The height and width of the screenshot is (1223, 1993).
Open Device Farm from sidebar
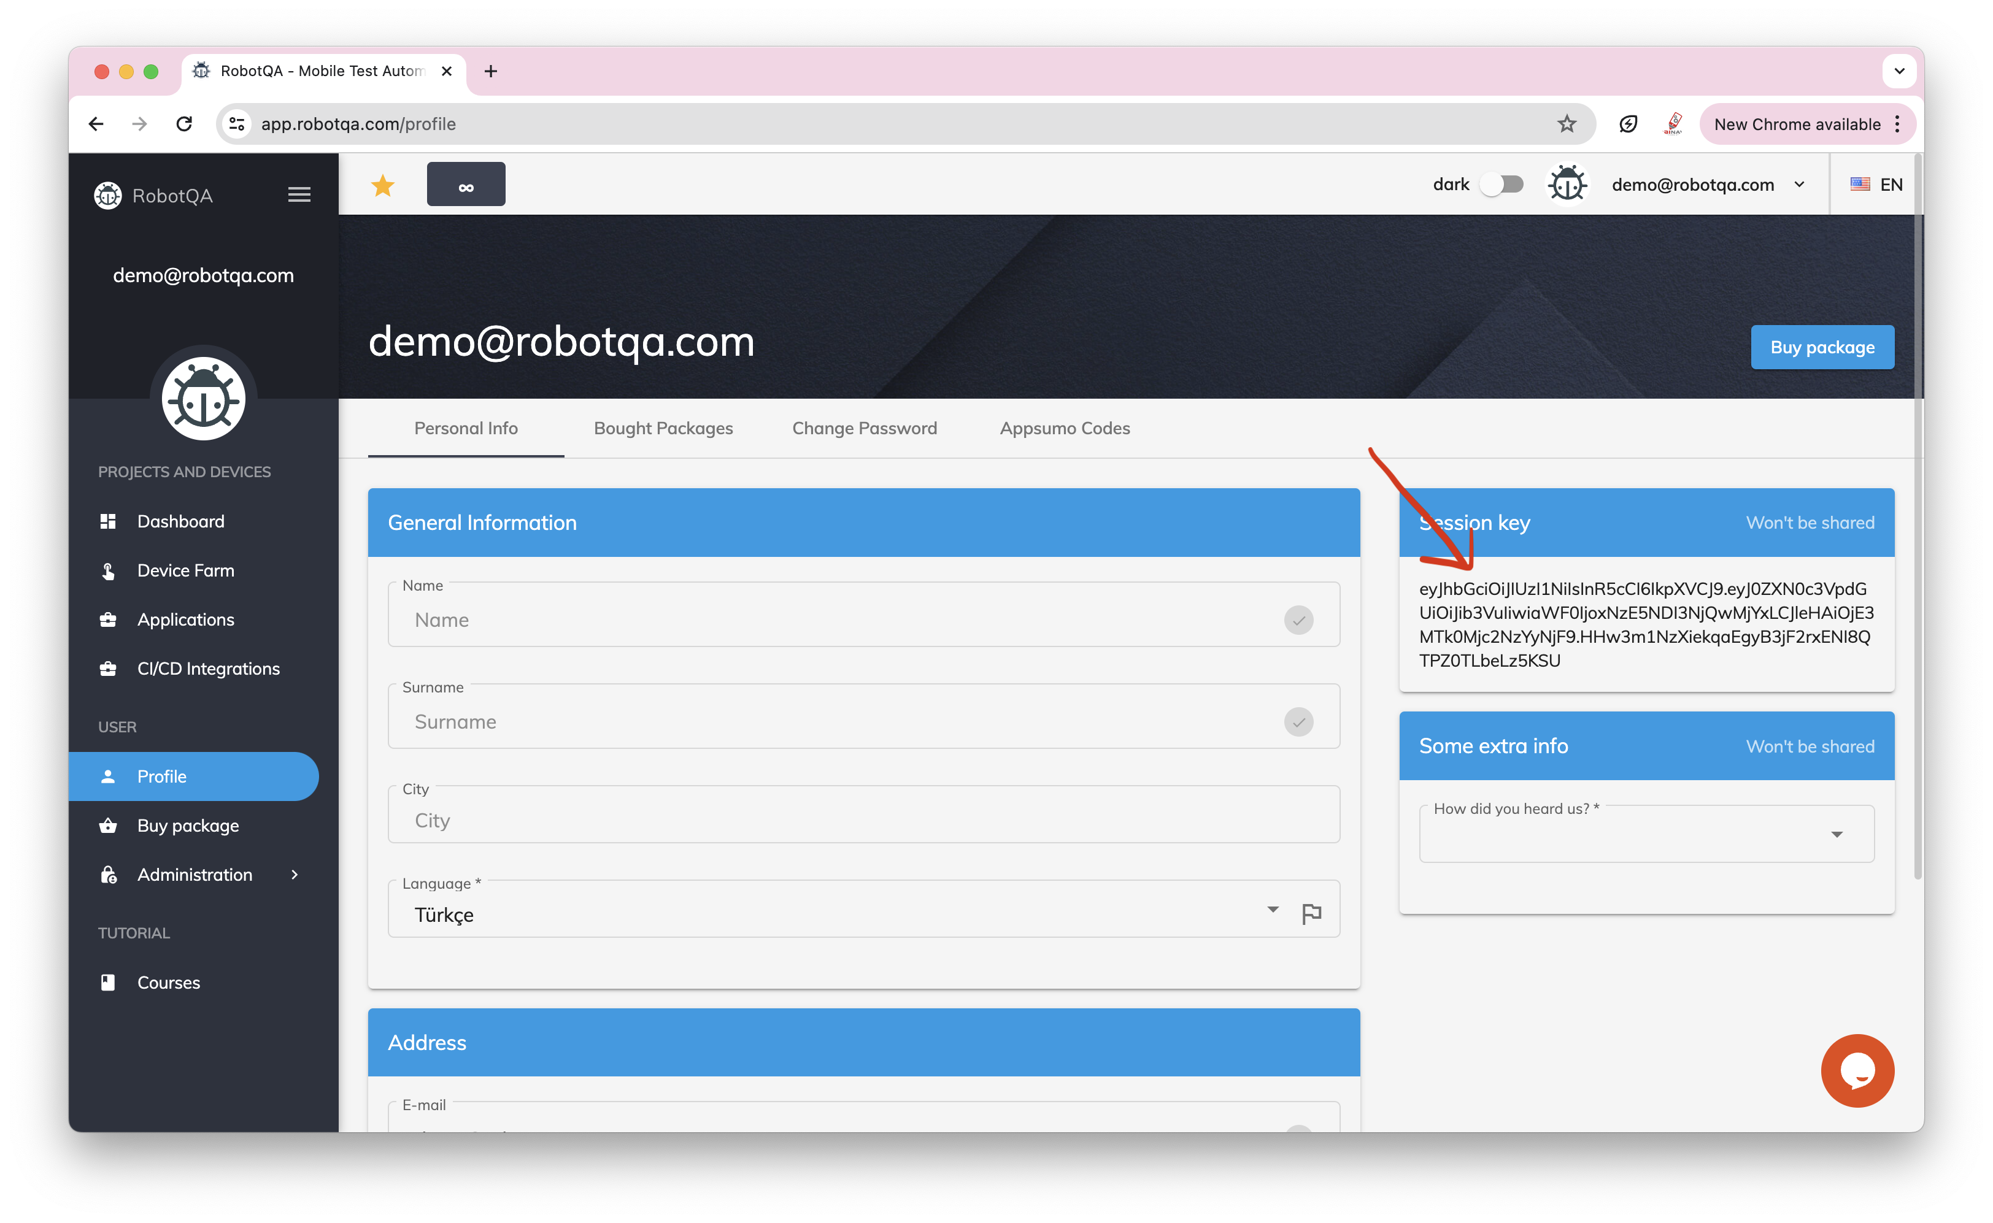point(185,570)
